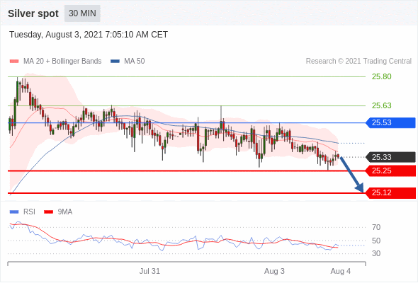Click the red MA 20 Bollinger legend swatch
This screenshot has width=418, height=283.
(14, 62)
